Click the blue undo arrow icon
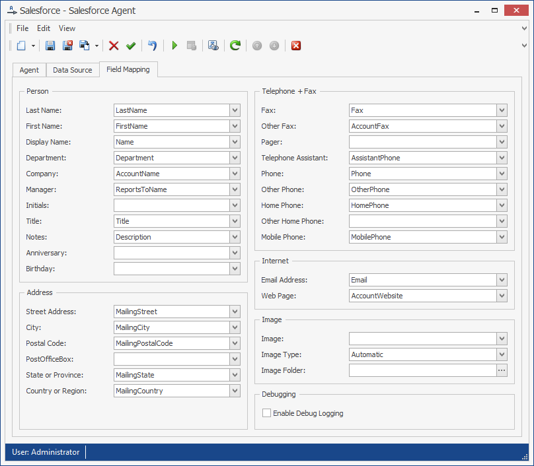 click(x=152, y=46)
